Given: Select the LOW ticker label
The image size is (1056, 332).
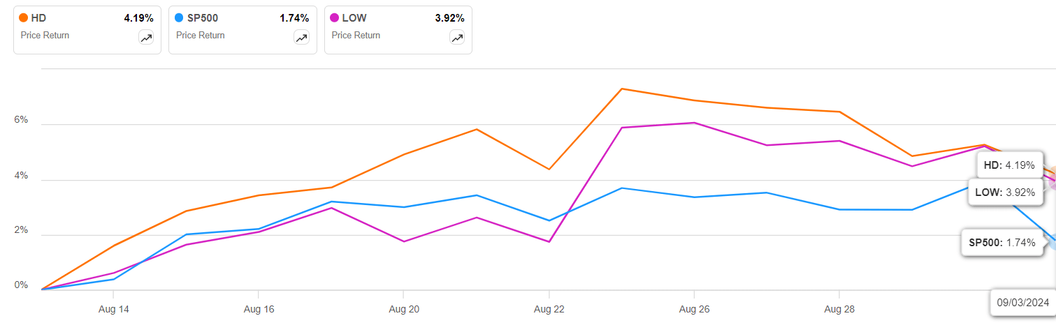Looking at the screenshot, I should pos(354,18).
